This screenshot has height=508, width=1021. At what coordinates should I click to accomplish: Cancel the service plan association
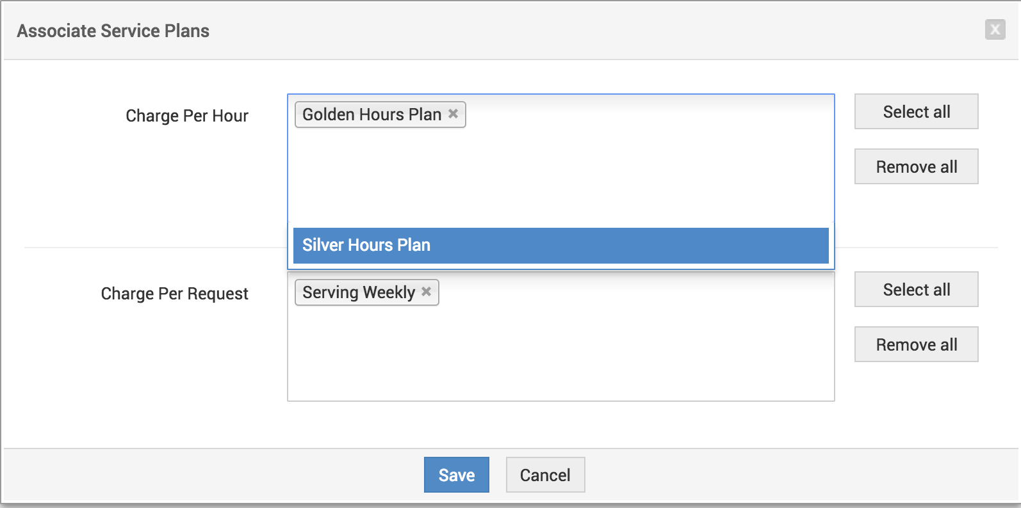[x=545, y=475]
